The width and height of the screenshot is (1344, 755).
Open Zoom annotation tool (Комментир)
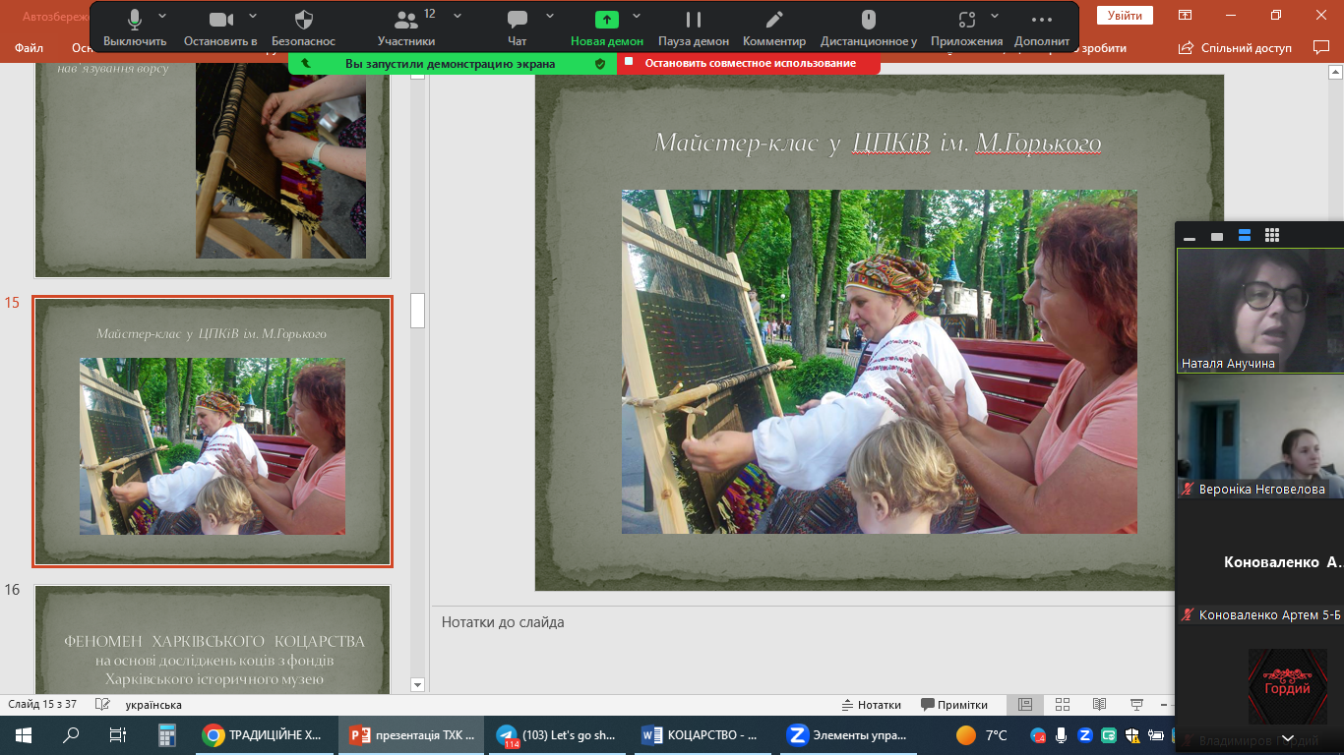coord(774,28)
